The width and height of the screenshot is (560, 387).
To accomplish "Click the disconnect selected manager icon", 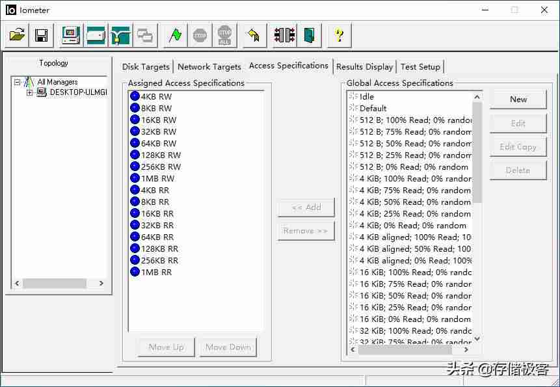I will click(x=284, y=35).
